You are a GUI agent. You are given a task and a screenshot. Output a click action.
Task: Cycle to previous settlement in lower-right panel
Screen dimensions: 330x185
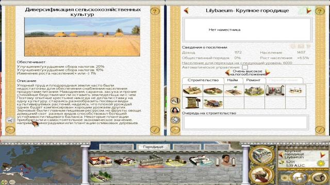(x=281, y=155)
